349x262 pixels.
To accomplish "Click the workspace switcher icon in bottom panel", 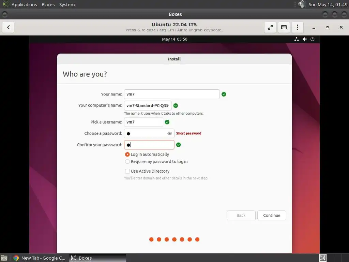I will click(323, 258).
